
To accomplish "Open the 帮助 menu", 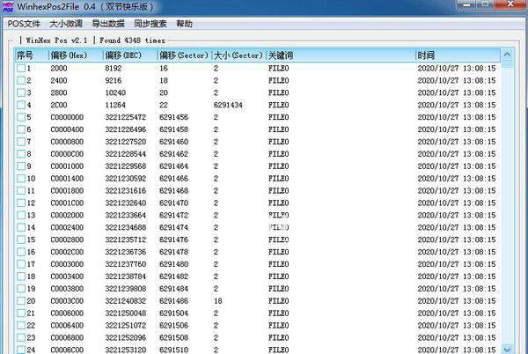I will [184, 24].
